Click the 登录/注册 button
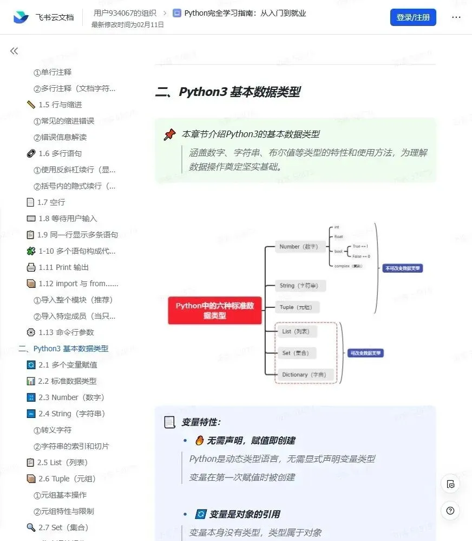472x541 pixels. click(x=413, y=17)
